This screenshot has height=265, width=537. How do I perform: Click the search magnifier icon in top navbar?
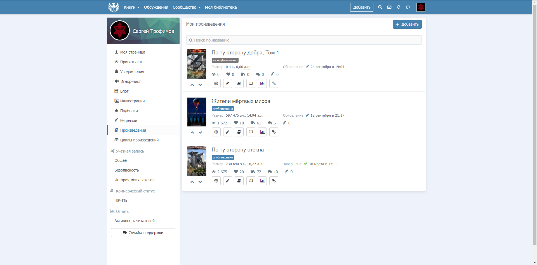coord(380,7)
